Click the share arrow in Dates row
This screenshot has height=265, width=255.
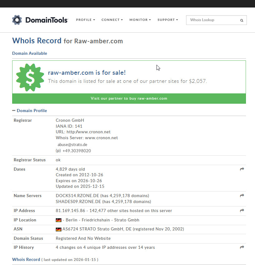[242, 169]
